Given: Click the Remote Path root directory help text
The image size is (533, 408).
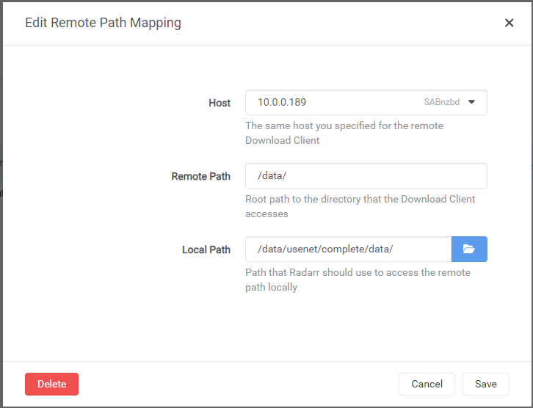Looking at the screenshot, I should click(360, 206).
